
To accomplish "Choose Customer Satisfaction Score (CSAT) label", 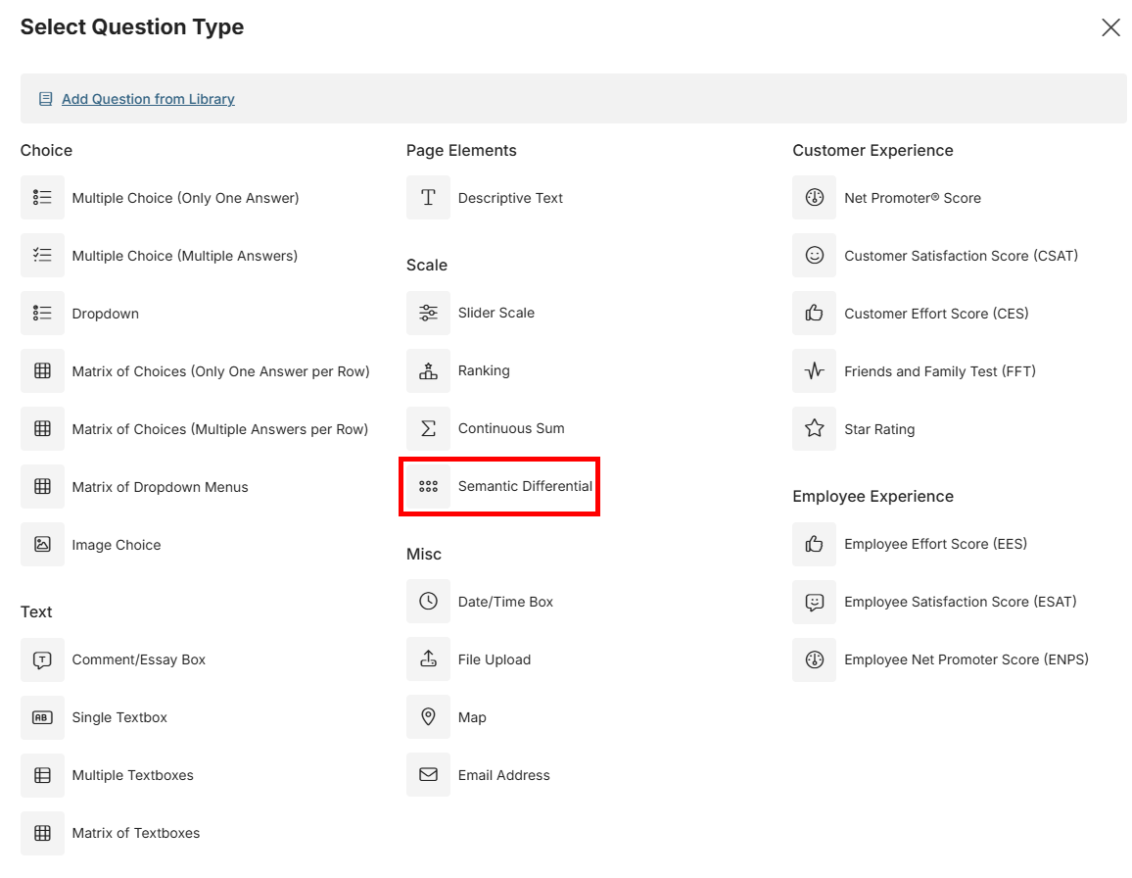I will [x=961, y=256].
